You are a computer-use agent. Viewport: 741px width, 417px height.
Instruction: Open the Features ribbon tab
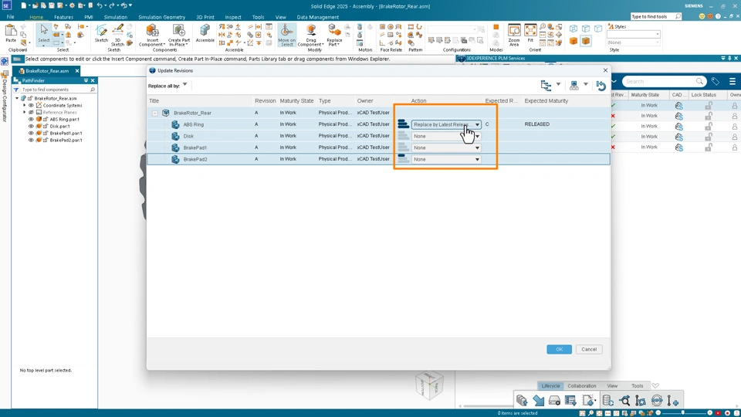(x=63, y=17)
